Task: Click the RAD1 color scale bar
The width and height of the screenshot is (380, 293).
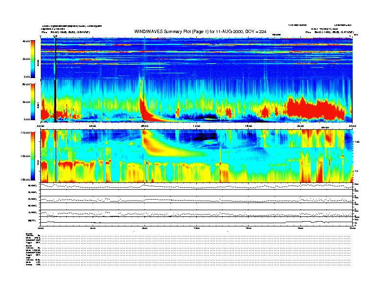Action: click(x=33, y=102)
